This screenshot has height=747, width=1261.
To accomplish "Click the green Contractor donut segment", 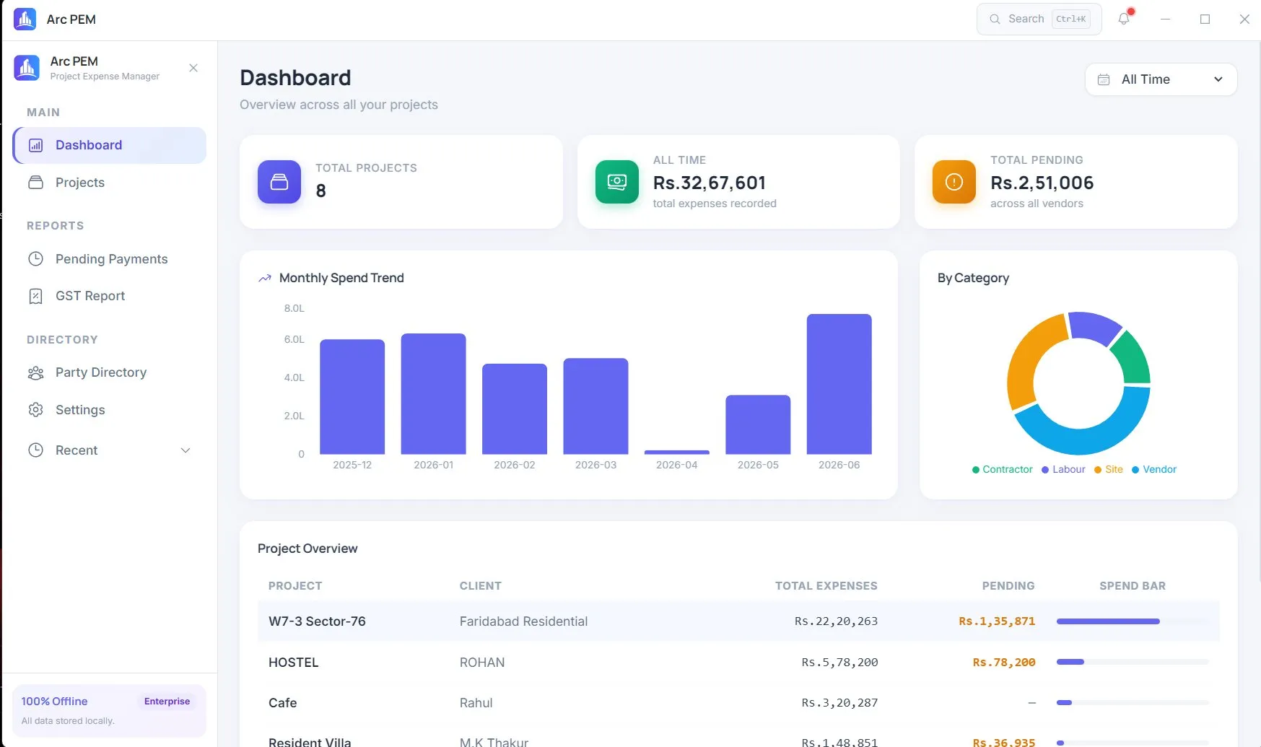I will 1134,359.
